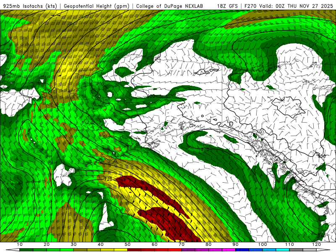Screen dimensions: 336x252
Task: Click the 40 value on the color scale
Action: tap(100, 244)
